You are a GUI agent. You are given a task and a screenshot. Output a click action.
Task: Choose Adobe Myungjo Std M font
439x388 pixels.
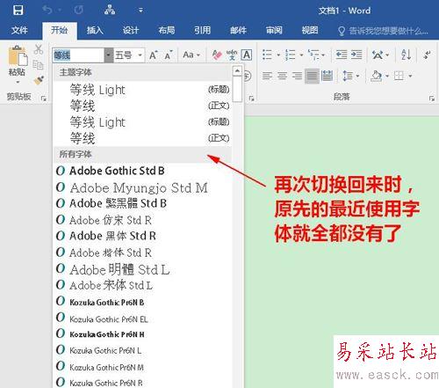tap(142, 187)
